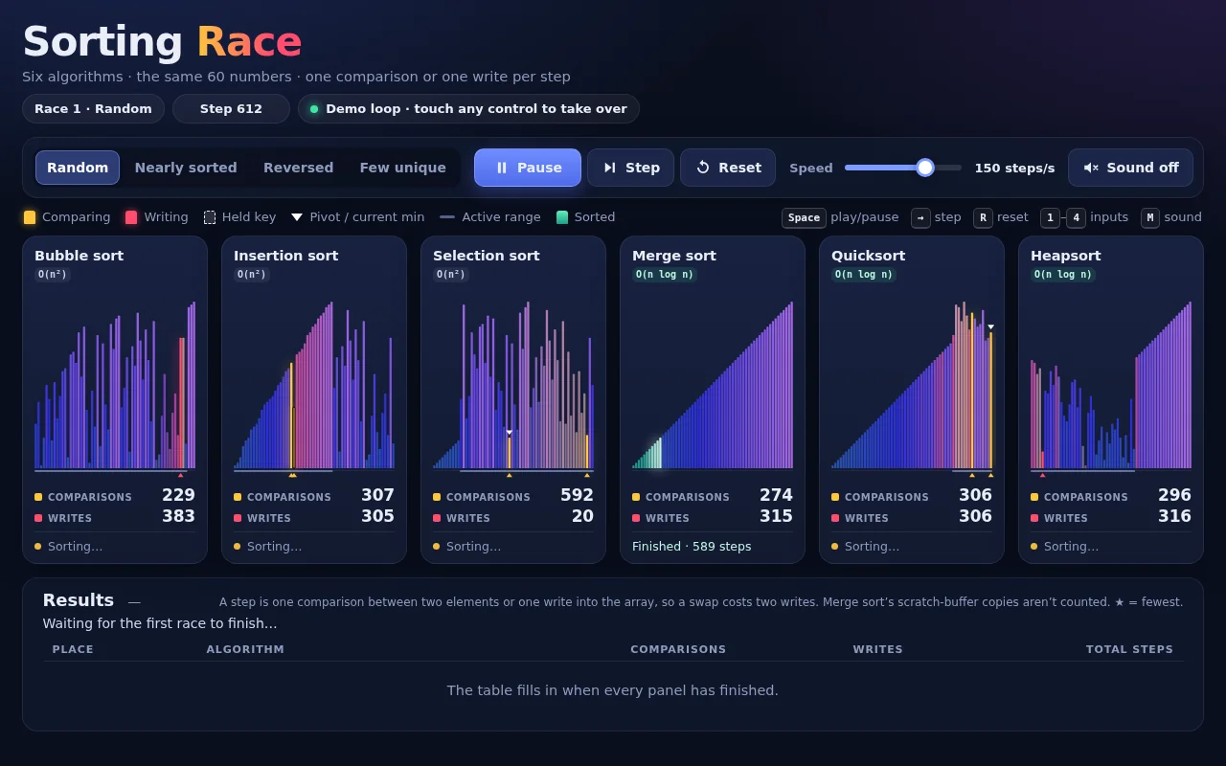Image resolution: width=1226 pixels, height=766 pixels.
Task: Toggle the Sound off button
Action: coord(1130,168)
